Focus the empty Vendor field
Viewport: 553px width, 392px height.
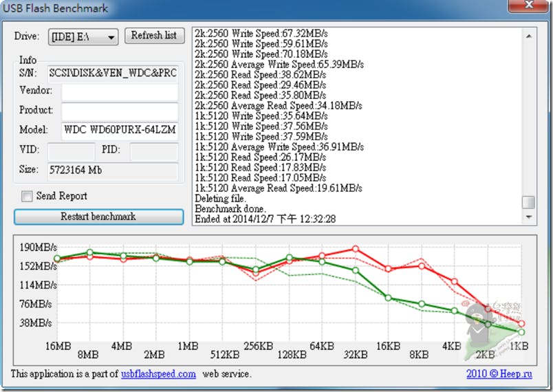119,91
